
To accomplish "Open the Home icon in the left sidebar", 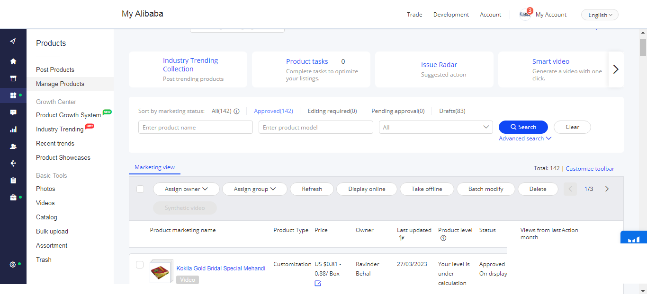I will tap(13, 61).
